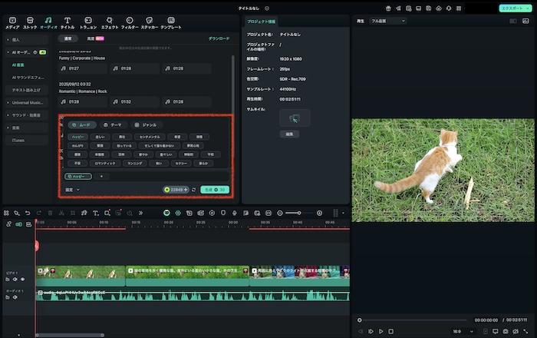Mute the audio track 1 speaker icon
Screen dimensions: 537x338
(x=15, y=298)
